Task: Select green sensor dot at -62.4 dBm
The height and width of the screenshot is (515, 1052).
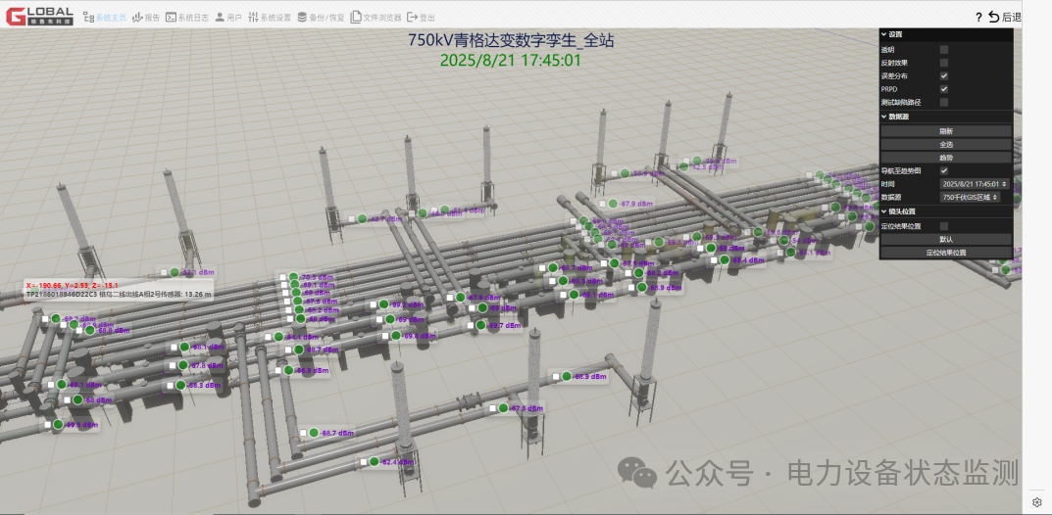Action: point(375,461)
